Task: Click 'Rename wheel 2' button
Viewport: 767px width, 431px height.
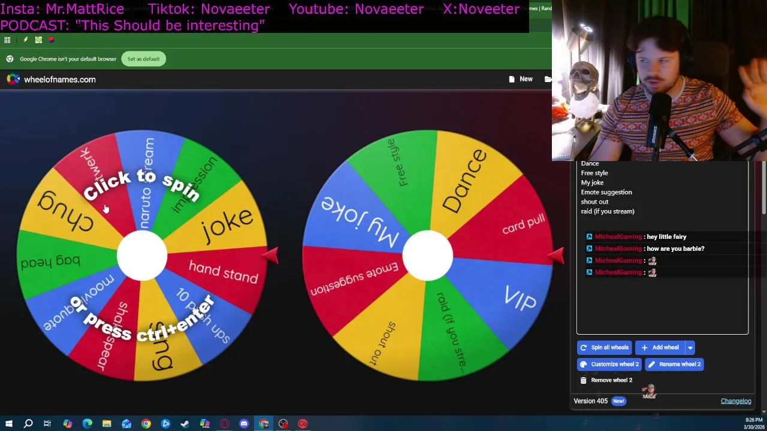Action: 674,364
